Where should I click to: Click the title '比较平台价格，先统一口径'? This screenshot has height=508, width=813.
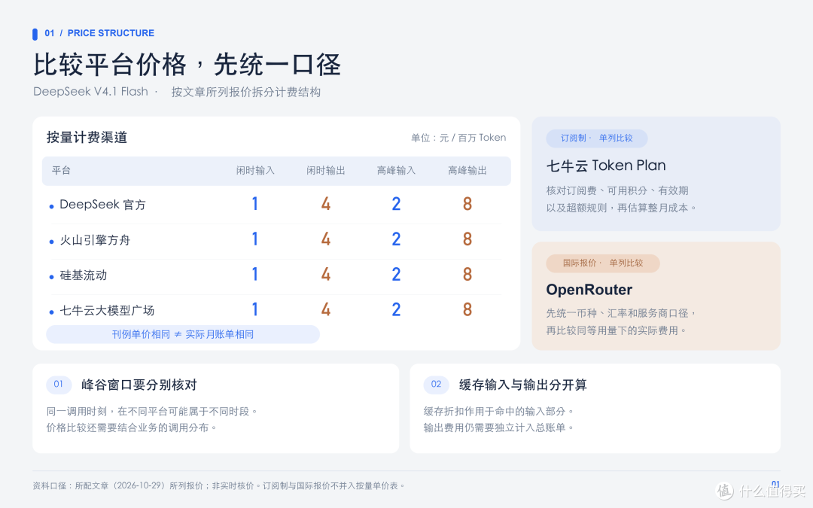[187, 65]
